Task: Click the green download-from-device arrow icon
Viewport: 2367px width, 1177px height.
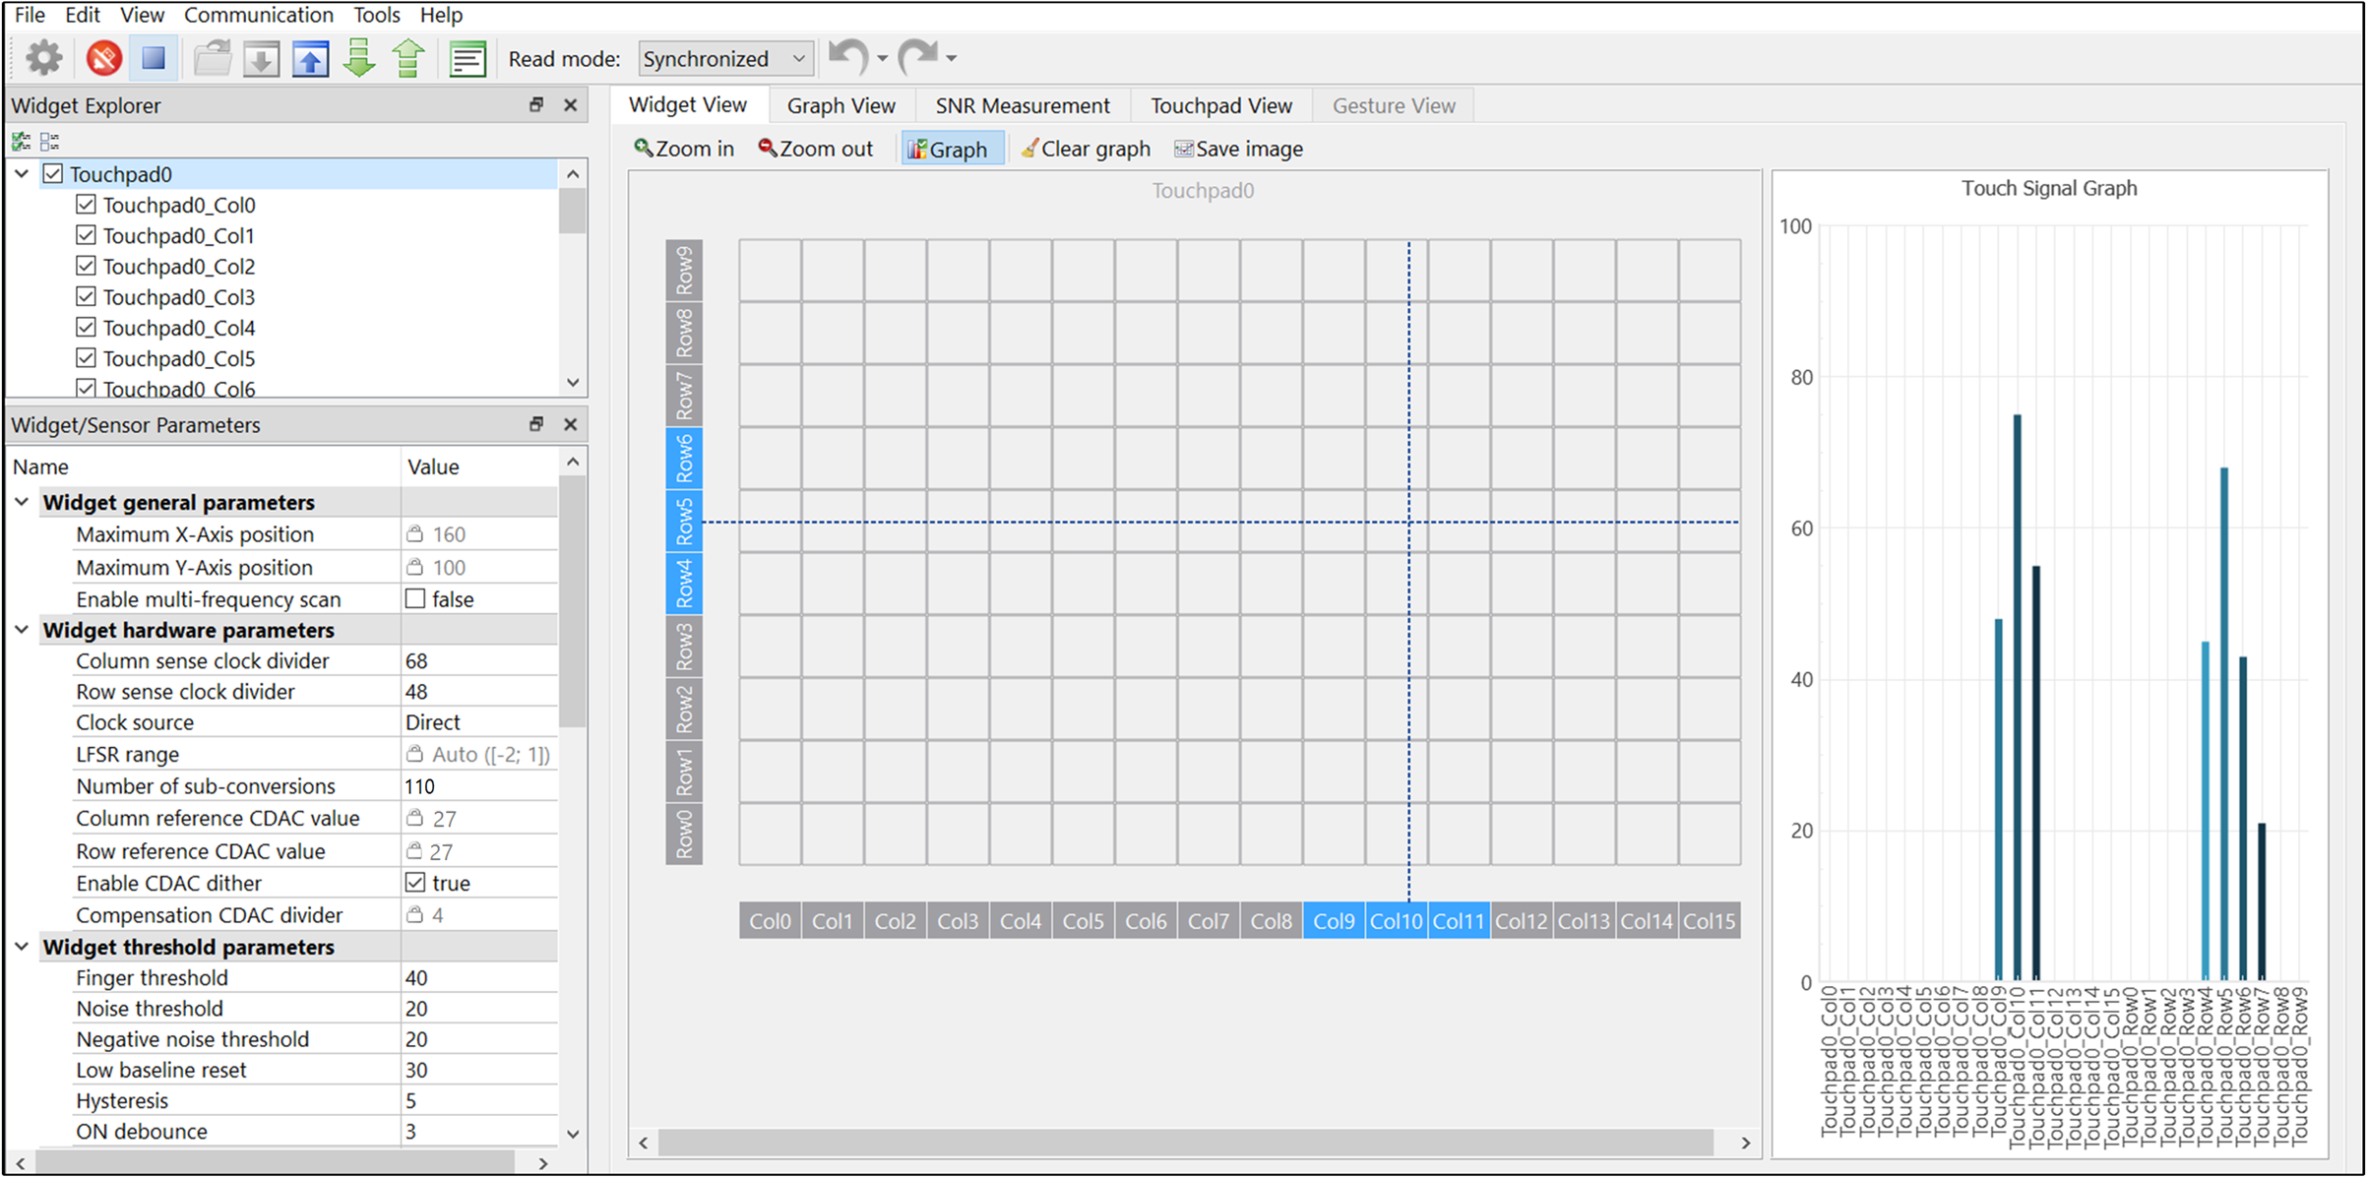Action: click(359, 58)
